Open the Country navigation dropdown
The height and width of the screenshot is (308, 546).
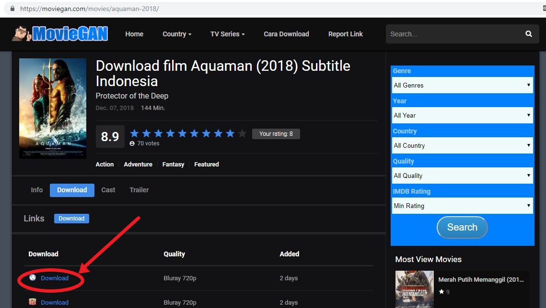point(177,33)
